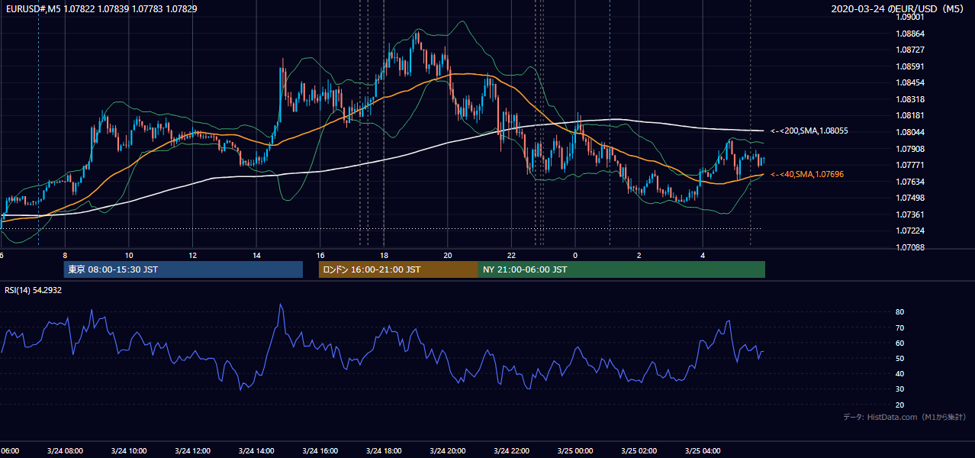Click price axis value 1.08181
975x458 pixels.
pos(912,115)
